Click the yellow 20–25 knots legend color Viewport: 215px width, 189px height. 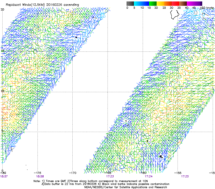tap(160, 3)
